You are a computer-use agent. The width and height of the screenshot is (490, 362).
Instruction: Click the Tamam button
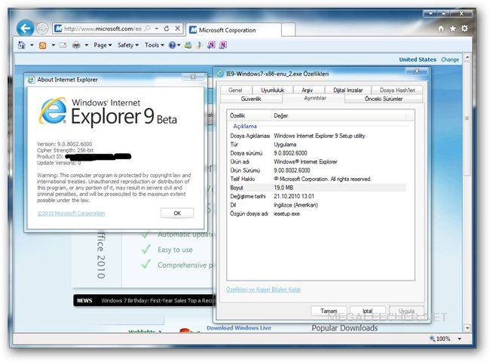pyautogui.click(x=329, y=311)
